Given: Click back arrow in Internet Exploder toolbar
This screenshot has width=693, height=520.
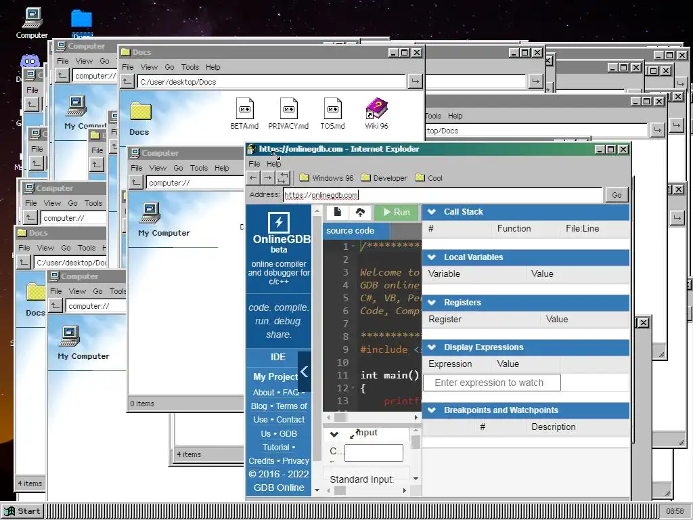Looking at the screenshot, I should [253, 178].
